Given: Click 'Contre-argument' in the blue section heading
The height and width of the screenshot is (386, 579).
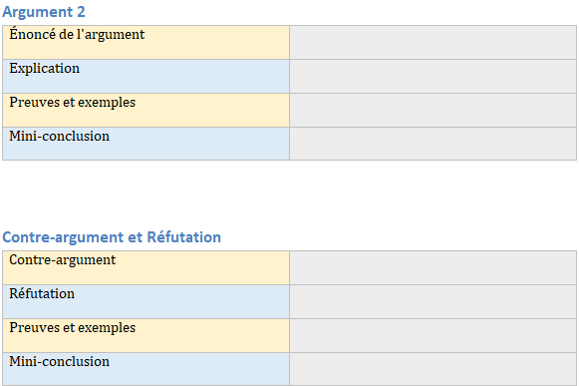Looking at the screenshot, I should [x=63, y=237].
